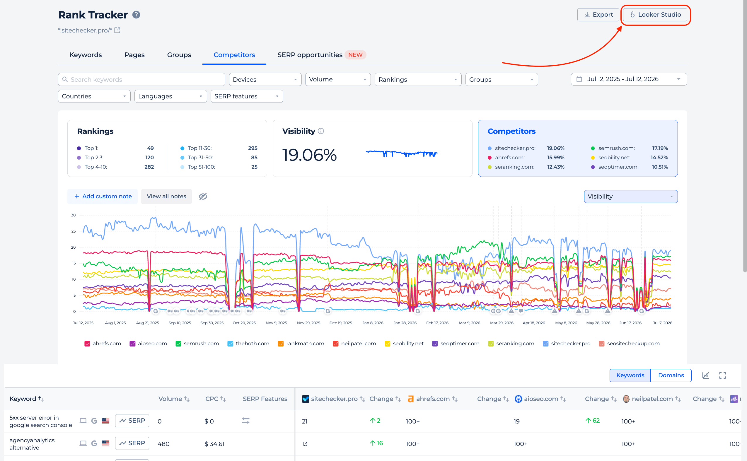
Task: Click aioseo.com favicon in table header
Action: (518, 399)
